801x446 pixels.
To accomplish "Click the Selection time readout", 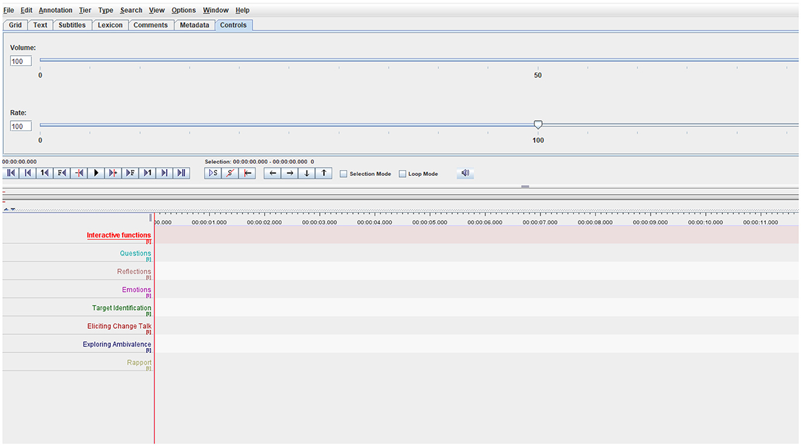I will (259, 162).
